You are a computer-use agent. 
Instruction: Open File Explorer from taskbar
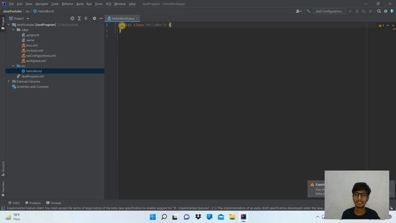point(232,217)
